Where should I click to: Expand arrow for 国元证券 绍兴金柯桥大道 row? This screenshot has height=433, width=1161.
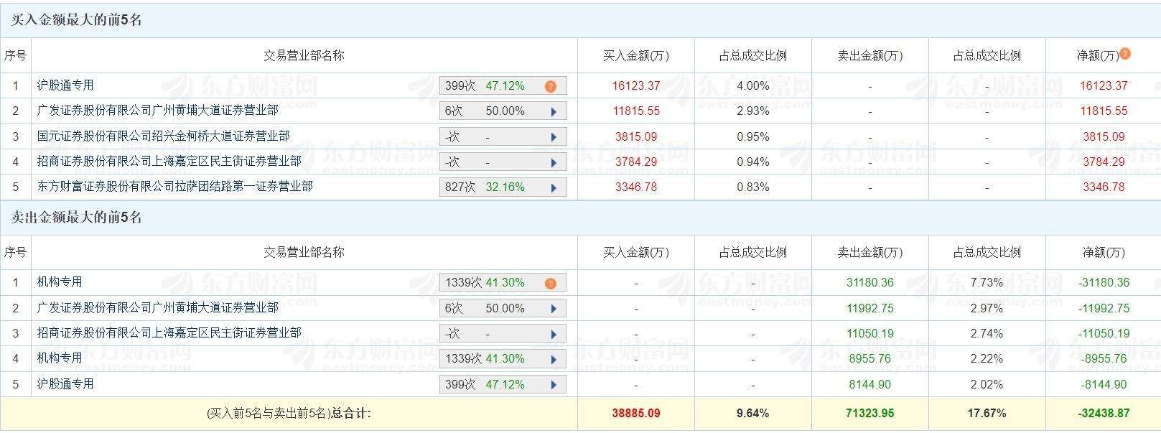(x=554, y=137)
